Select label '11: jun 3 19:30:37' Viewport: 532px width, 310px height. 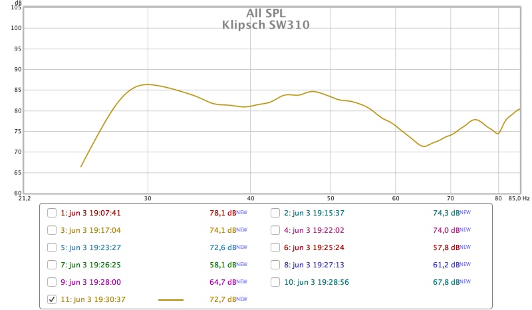(93, 299)
